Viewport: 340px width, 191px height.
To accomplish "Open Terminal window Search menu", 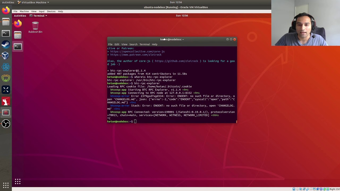I will click(x=133, y=44).
